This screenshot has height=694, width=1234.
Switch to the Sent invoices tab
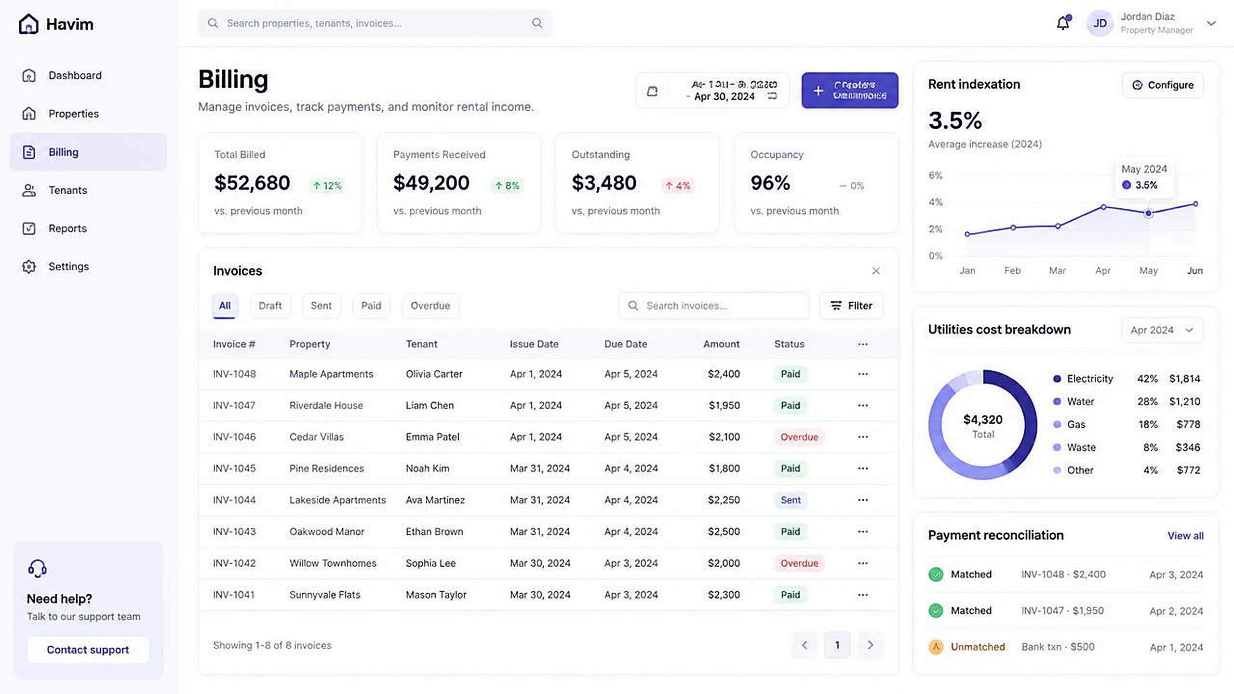click(321, 306)
